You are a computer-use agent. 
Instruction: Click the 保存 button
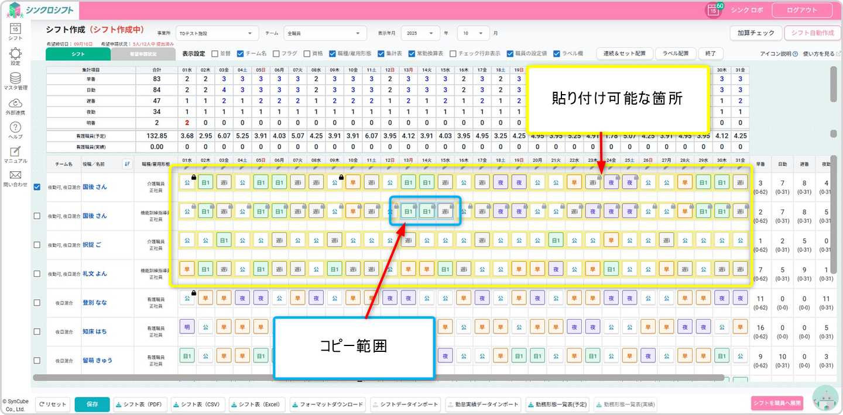click(x=92, y=404)
